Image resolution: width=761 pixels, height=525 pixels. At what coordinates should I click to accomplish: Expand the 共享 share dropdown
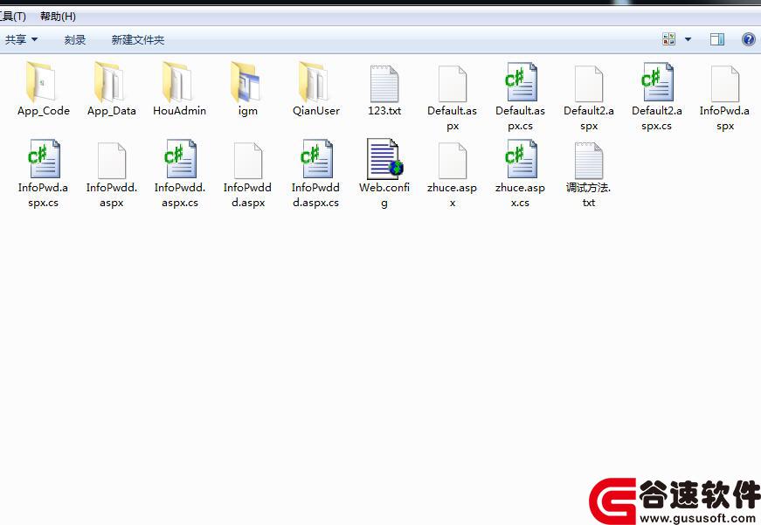point(21,39)
